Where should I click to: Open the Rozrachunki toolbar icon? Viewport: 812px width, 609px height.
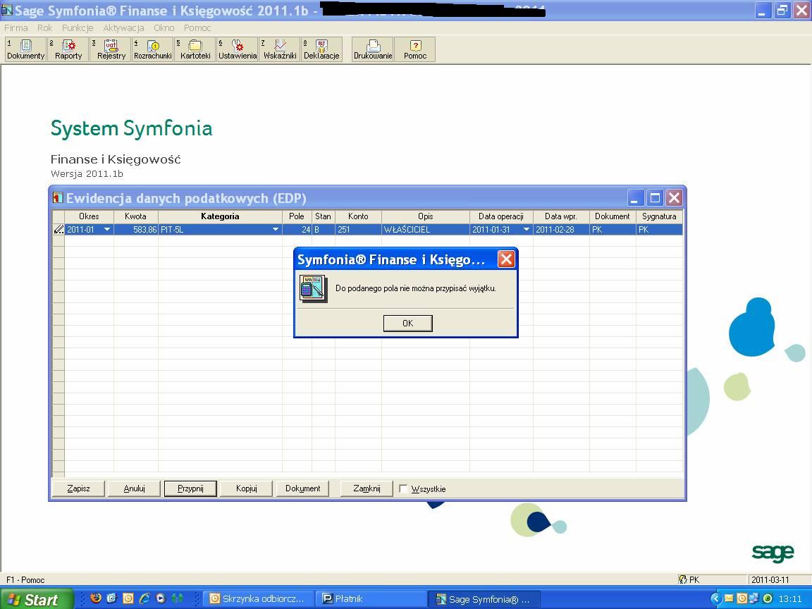[x=153, y=49]
